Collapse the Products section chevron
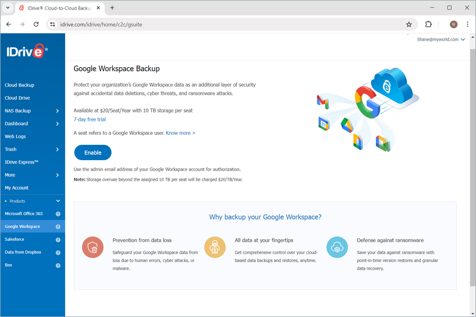 pos(58,201)
